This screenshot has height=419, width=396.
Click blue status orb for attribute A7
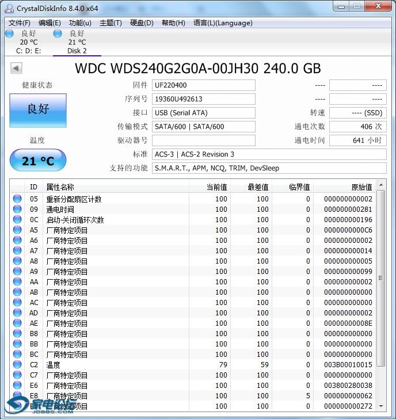pos(17,251)
